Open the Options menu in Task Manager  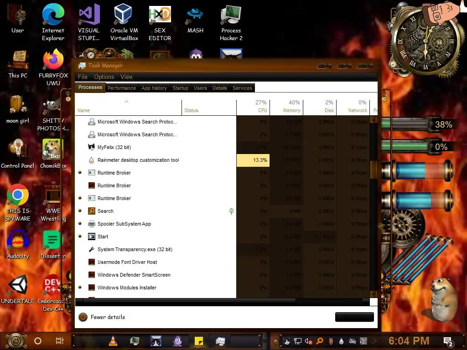[x=104, y=77]
